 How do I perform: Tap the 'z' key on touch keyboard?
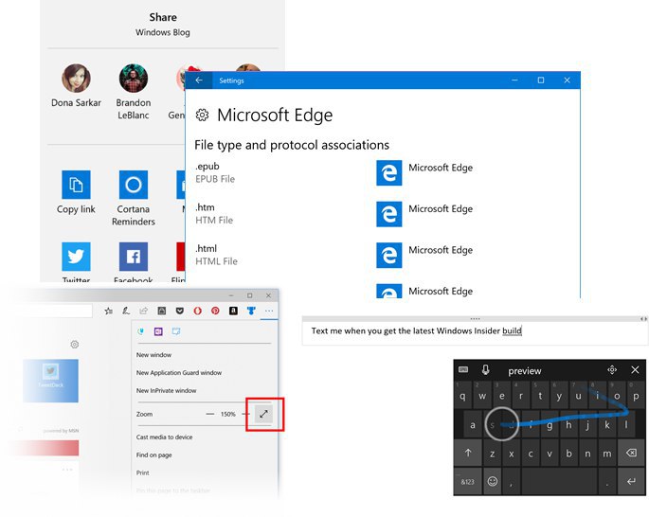[492, 454]
